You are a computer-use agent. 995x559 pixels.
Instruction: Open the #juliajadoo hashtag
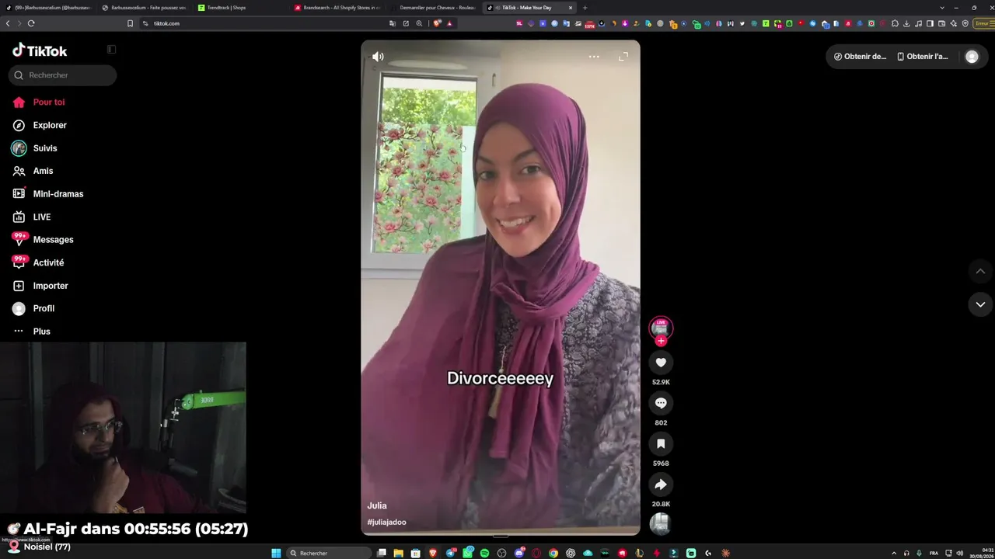click(386, 523)
